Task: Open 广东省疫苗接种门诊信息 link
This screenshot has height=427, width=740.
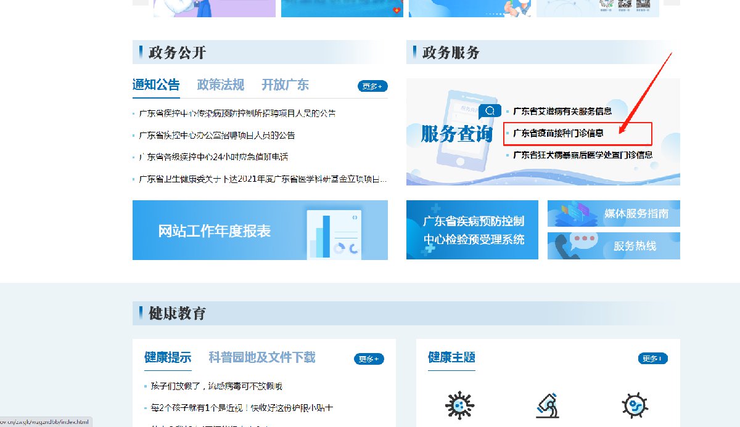Action: [x=558, y=133]
